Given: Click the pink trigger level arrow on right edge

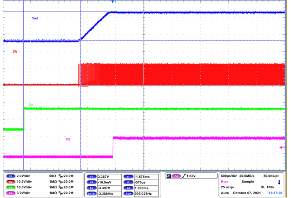Looking at the screenshot, I should click(281, 147).
